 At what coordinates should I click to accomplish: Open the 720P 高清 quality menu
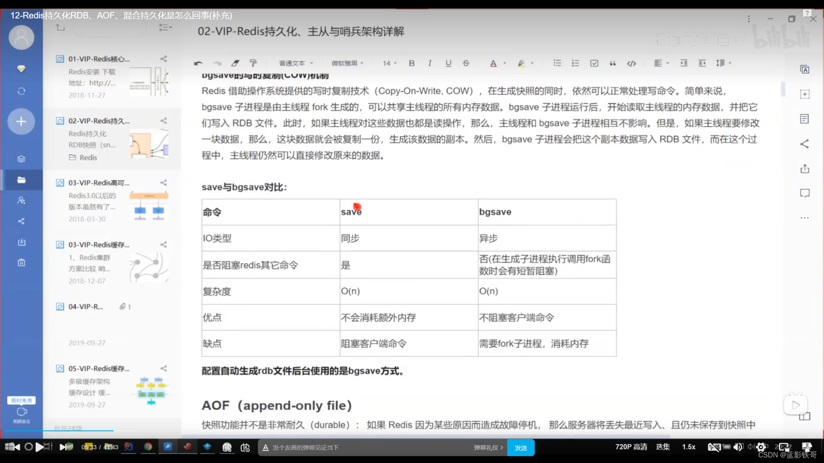(631, 447)
